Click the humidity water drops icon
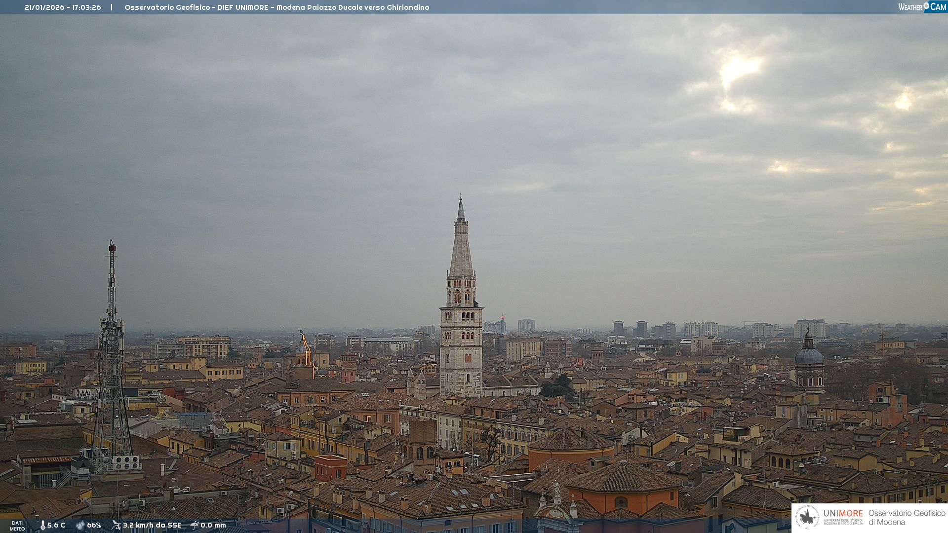Screen dimensions: 948x533 (80, 525)
